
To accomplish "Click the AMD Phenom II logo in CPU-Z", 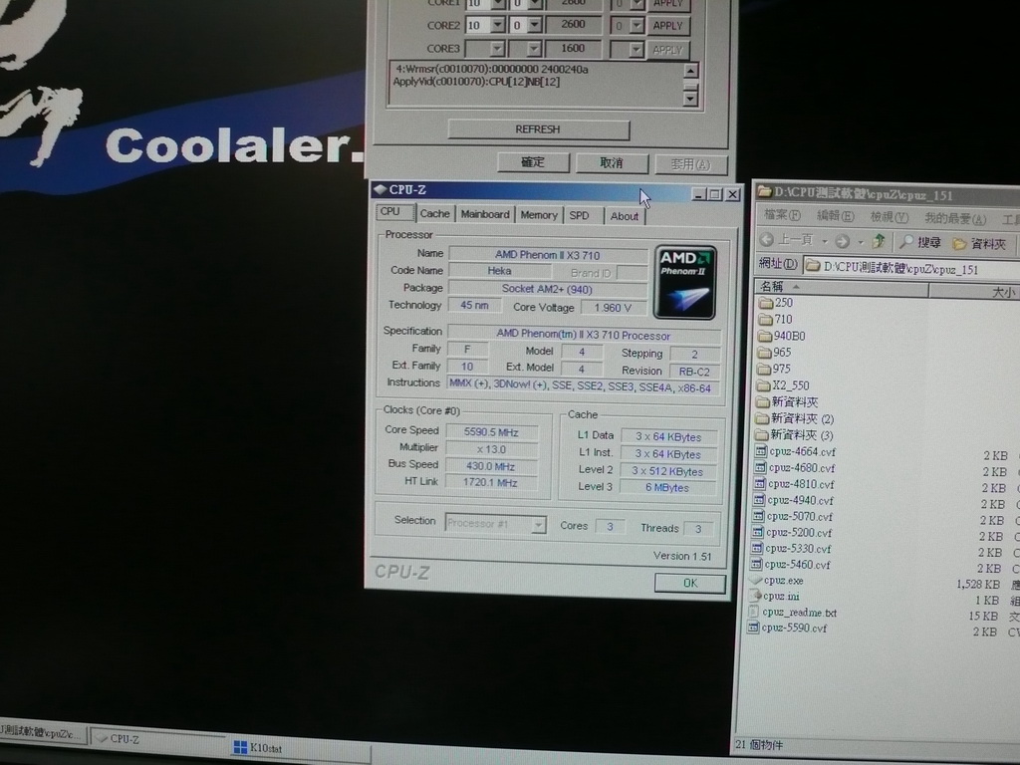I will point(685,282).
